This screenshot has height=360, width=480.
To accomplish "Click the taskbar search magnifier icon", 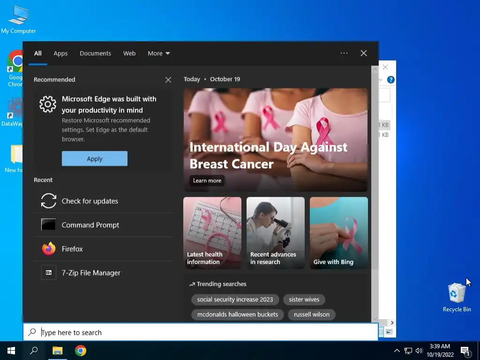I will [34, 351].
